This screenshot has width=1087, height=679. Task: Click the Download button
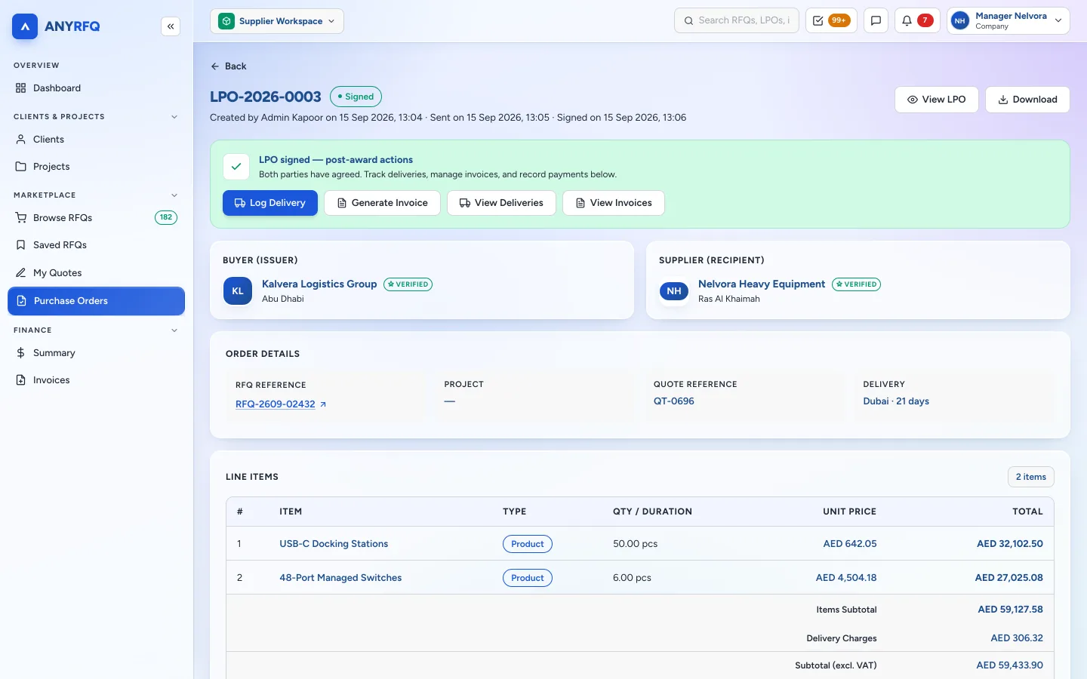click(x=1027, y=100)
